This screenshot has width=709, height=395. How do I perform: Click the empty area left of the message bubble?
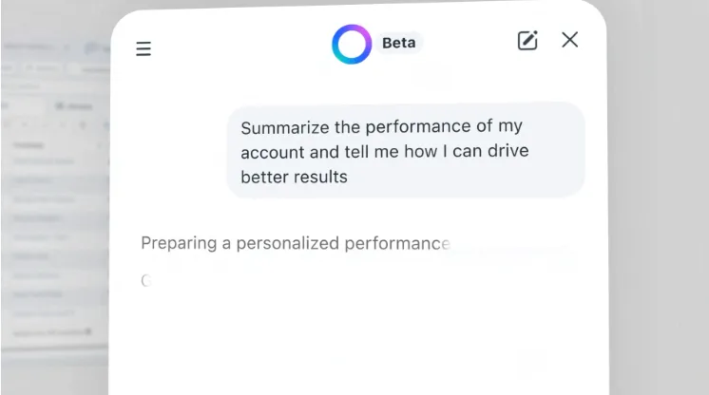click(x=176, y=150)
